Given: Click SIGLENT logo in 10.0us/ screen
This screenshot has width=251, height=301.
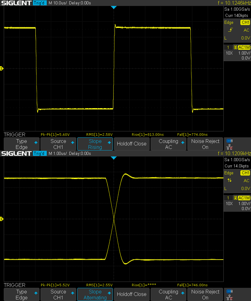Looking at the screenshot, I should point(16,3).
